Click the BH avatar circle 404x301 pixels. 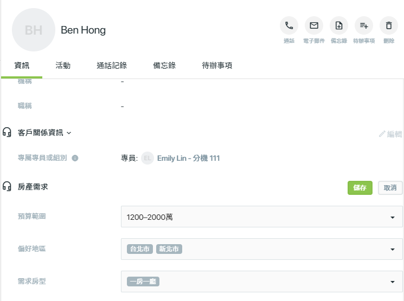pos(34,30)
